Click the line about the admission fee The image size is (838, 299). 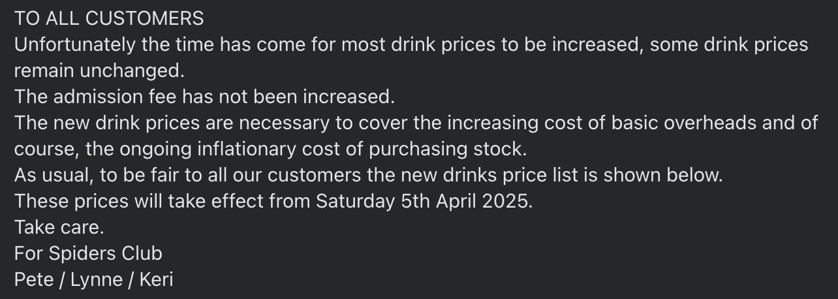tap(205, 97)
